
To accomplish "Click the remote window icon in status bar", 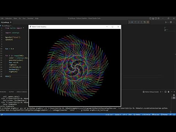I will pyautogui.click(x=2, y=114).
